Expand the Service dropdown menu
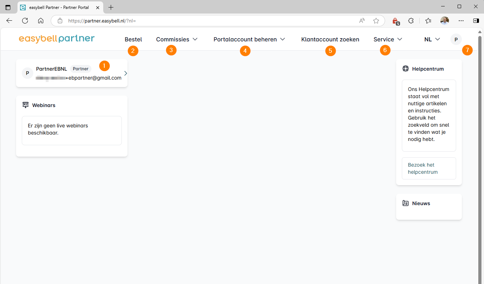This screenshot has height=284, width=484. click(x=388, y=39)
